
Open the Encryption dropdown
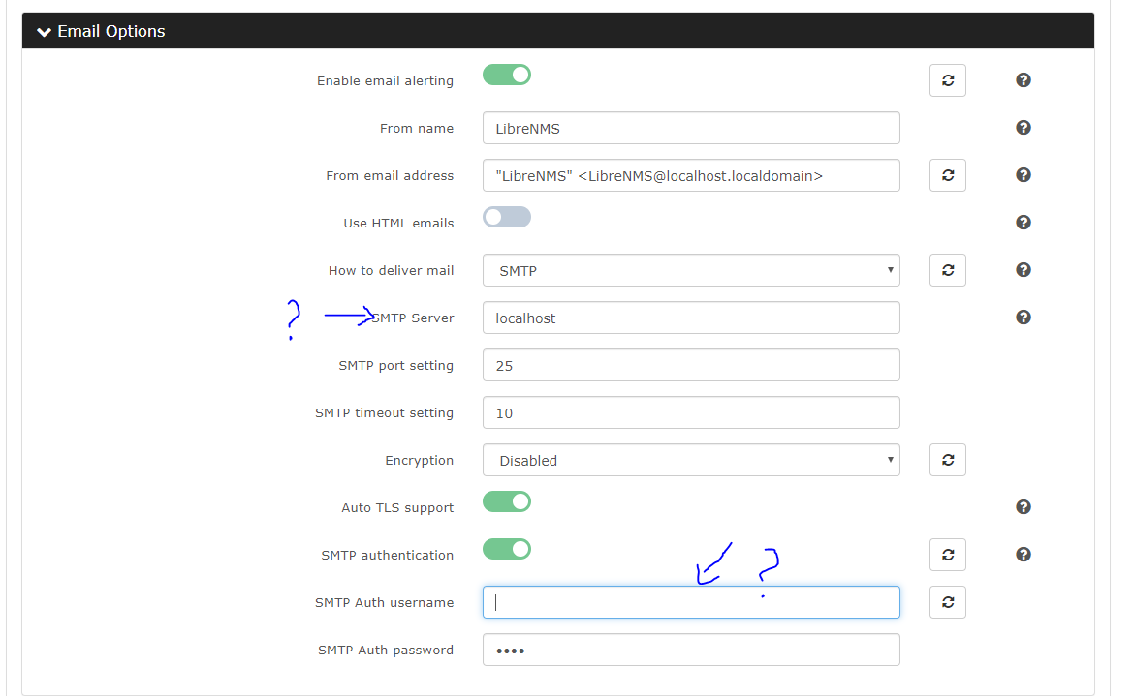(690, 460)
